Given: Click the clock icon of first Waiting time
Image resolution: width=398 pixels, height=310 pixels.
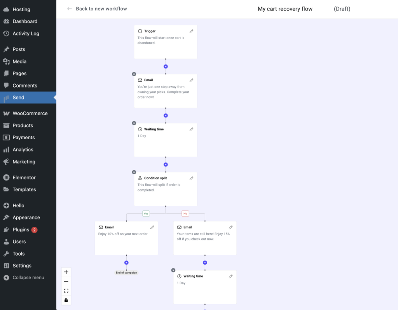Looking at the screenshot, I should pyautogui.click(x=140, y=129).
